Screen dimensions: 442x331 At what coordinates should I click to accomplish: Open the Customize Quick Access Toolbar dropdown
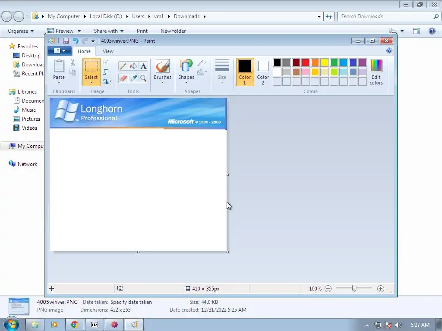pyautogui.click(x=93, y=41)
